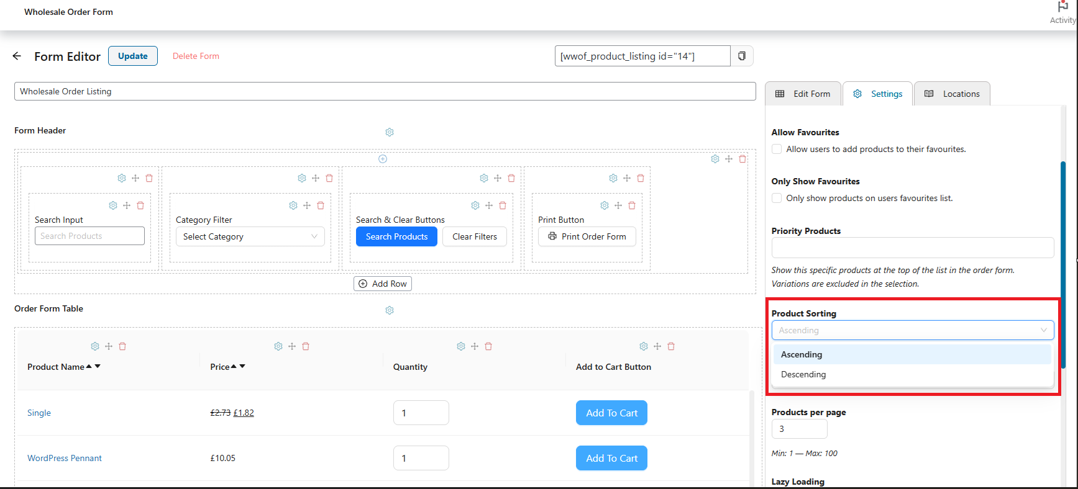The height and width of the screenshot is (489, 1078).
Task: Enable Only Show Favourites checkbox
Action: tap(777, 198)
